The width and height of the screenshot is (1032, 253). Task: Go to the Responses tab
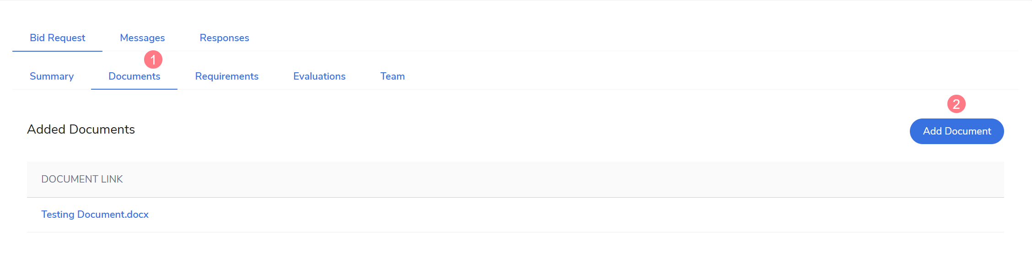coord(224,38)
